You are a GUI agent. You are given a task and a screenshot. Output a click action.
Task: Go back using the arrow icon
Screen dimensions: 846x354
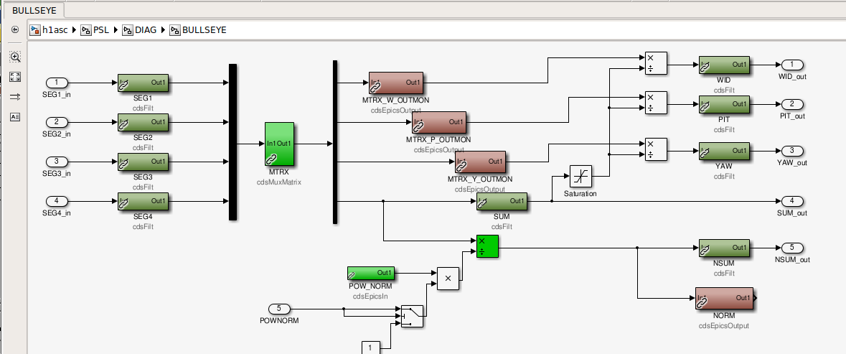15,29
